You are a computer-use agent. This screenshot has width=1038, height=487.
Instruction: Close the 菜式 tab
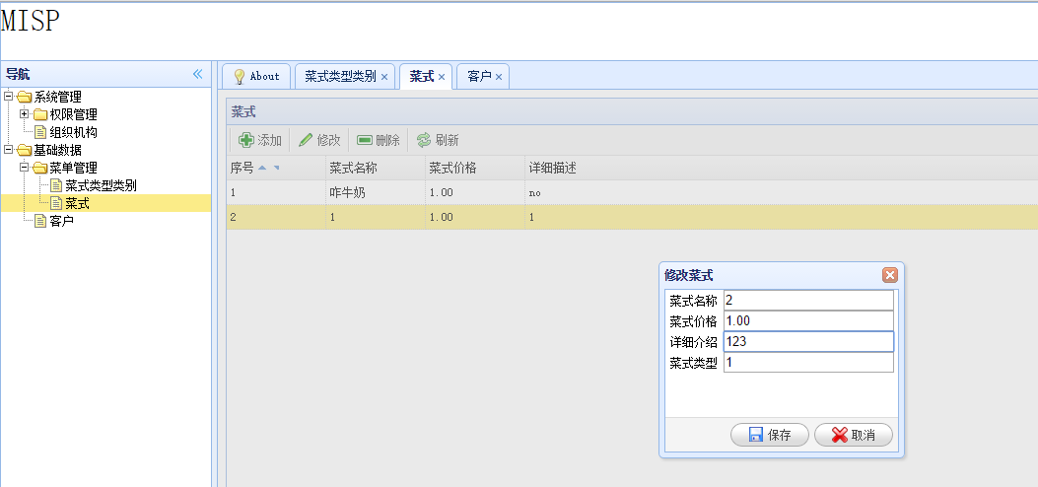point(441,77)
